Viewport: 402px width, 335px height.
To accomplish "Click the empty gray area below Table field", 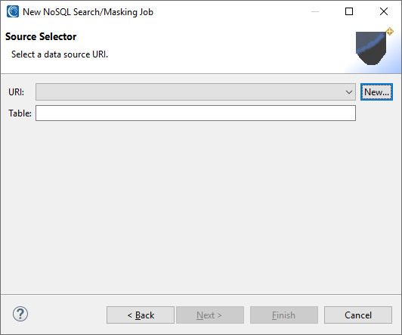I will [x=201, y=208].
